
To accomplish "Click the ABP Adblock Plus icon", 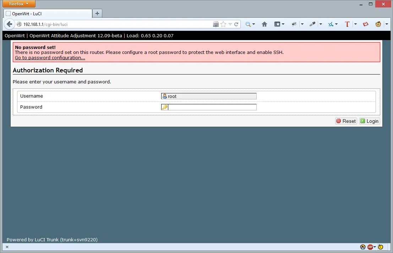I will tap(370, 247).
